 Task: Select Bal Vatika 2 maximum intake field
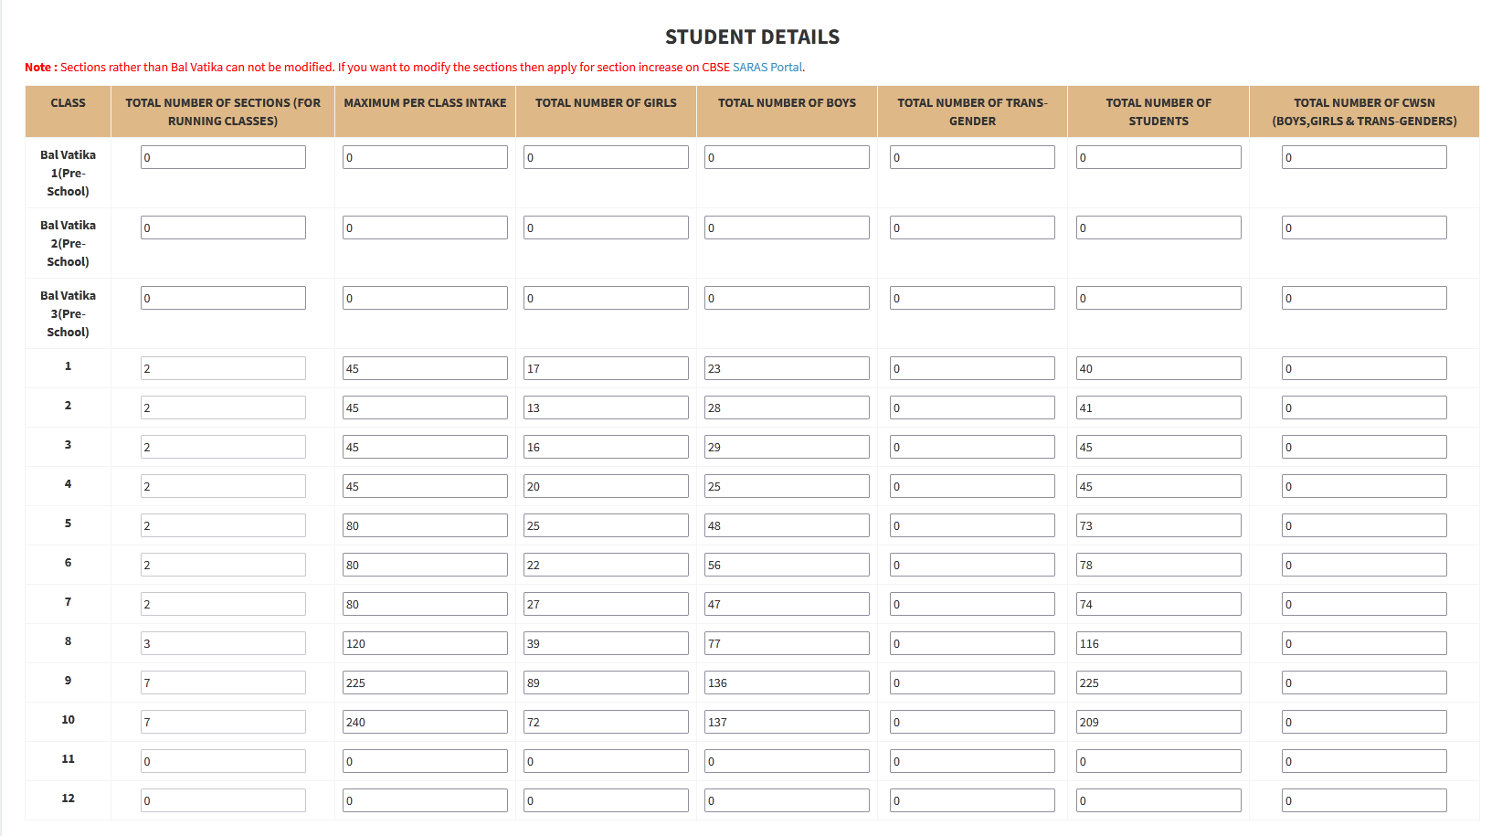coord(425,228)
